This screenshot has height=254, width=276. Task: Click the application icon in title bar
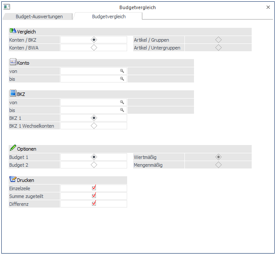point(7,7)
